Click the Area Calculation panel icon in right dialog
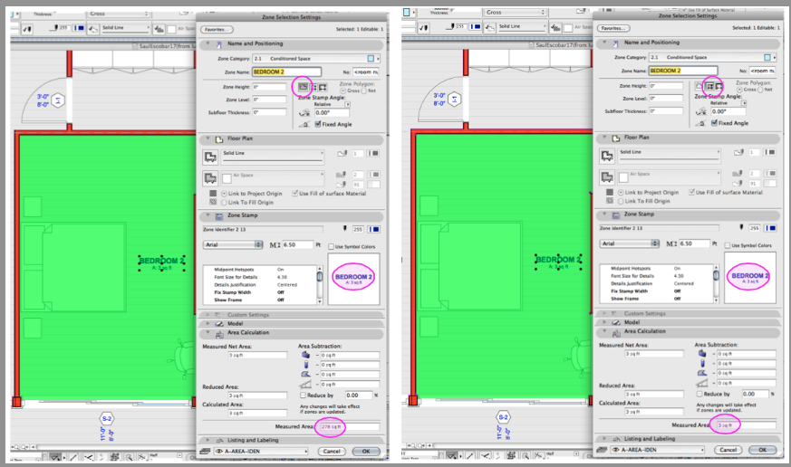The image size is (791, 467). (x=616, y=333)
